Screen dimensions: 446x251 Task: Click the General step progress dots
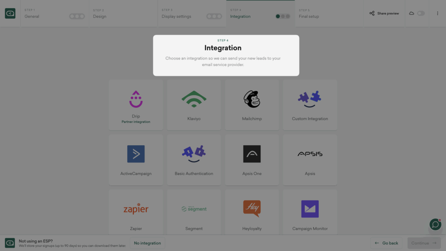[77, 17]
